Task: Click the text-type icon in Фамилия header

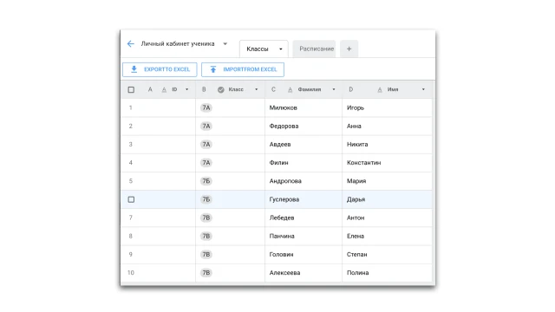Action: (x=290, y=90)
